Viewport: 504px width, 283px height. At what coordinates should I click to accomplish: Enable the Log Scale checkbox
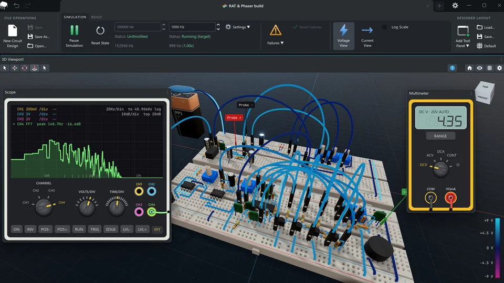tap(384, 27)
